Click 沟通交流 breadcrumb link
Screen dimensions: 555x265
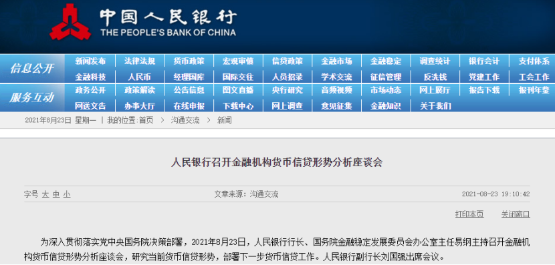[x=185, y=121]
